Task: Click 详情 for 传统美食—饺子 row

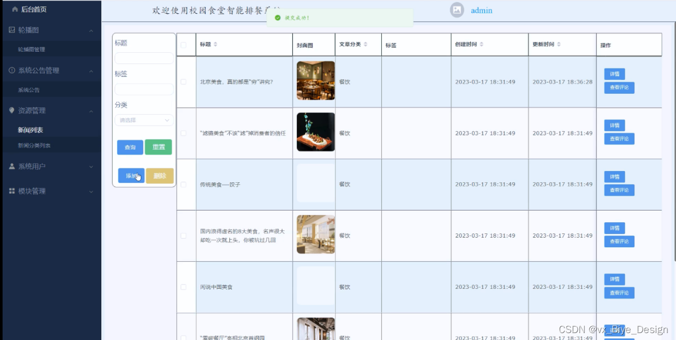Action: 614,176
